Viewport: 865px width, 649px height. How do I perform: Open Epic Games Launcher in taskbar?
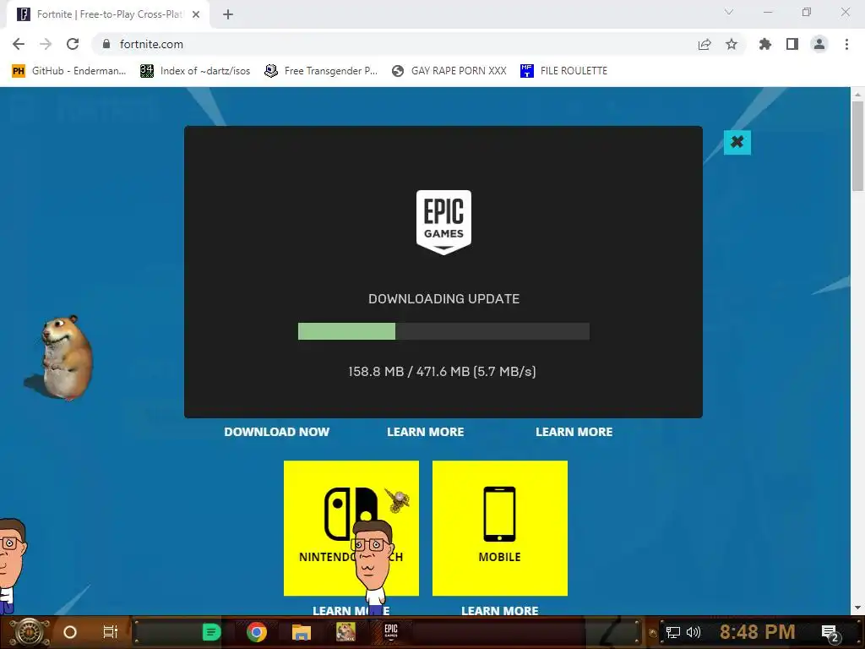(x=391, y=631)
